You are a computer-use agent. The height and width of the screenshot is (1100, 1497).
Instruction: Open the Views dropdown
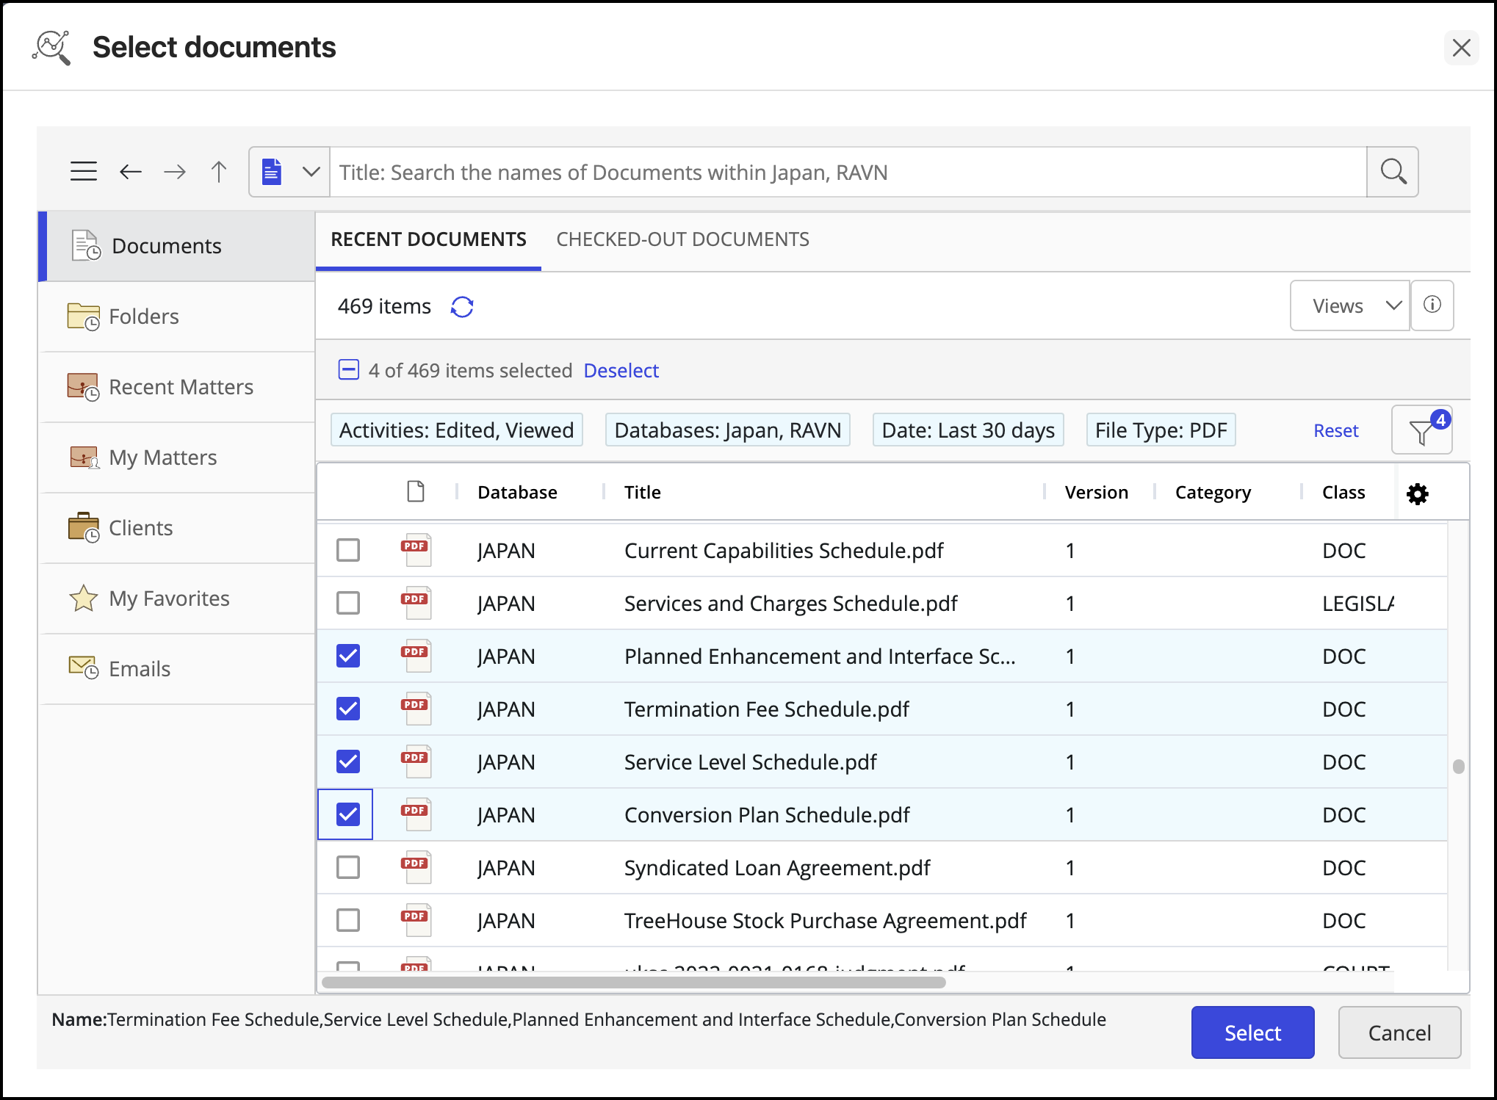point(1349,305)
